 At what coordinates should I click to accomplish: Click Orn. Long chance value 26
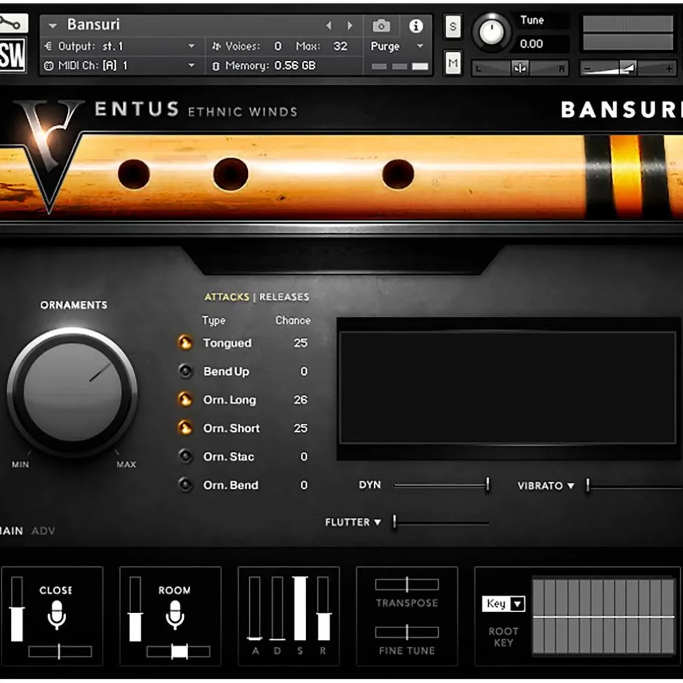(x=300, y=399)
